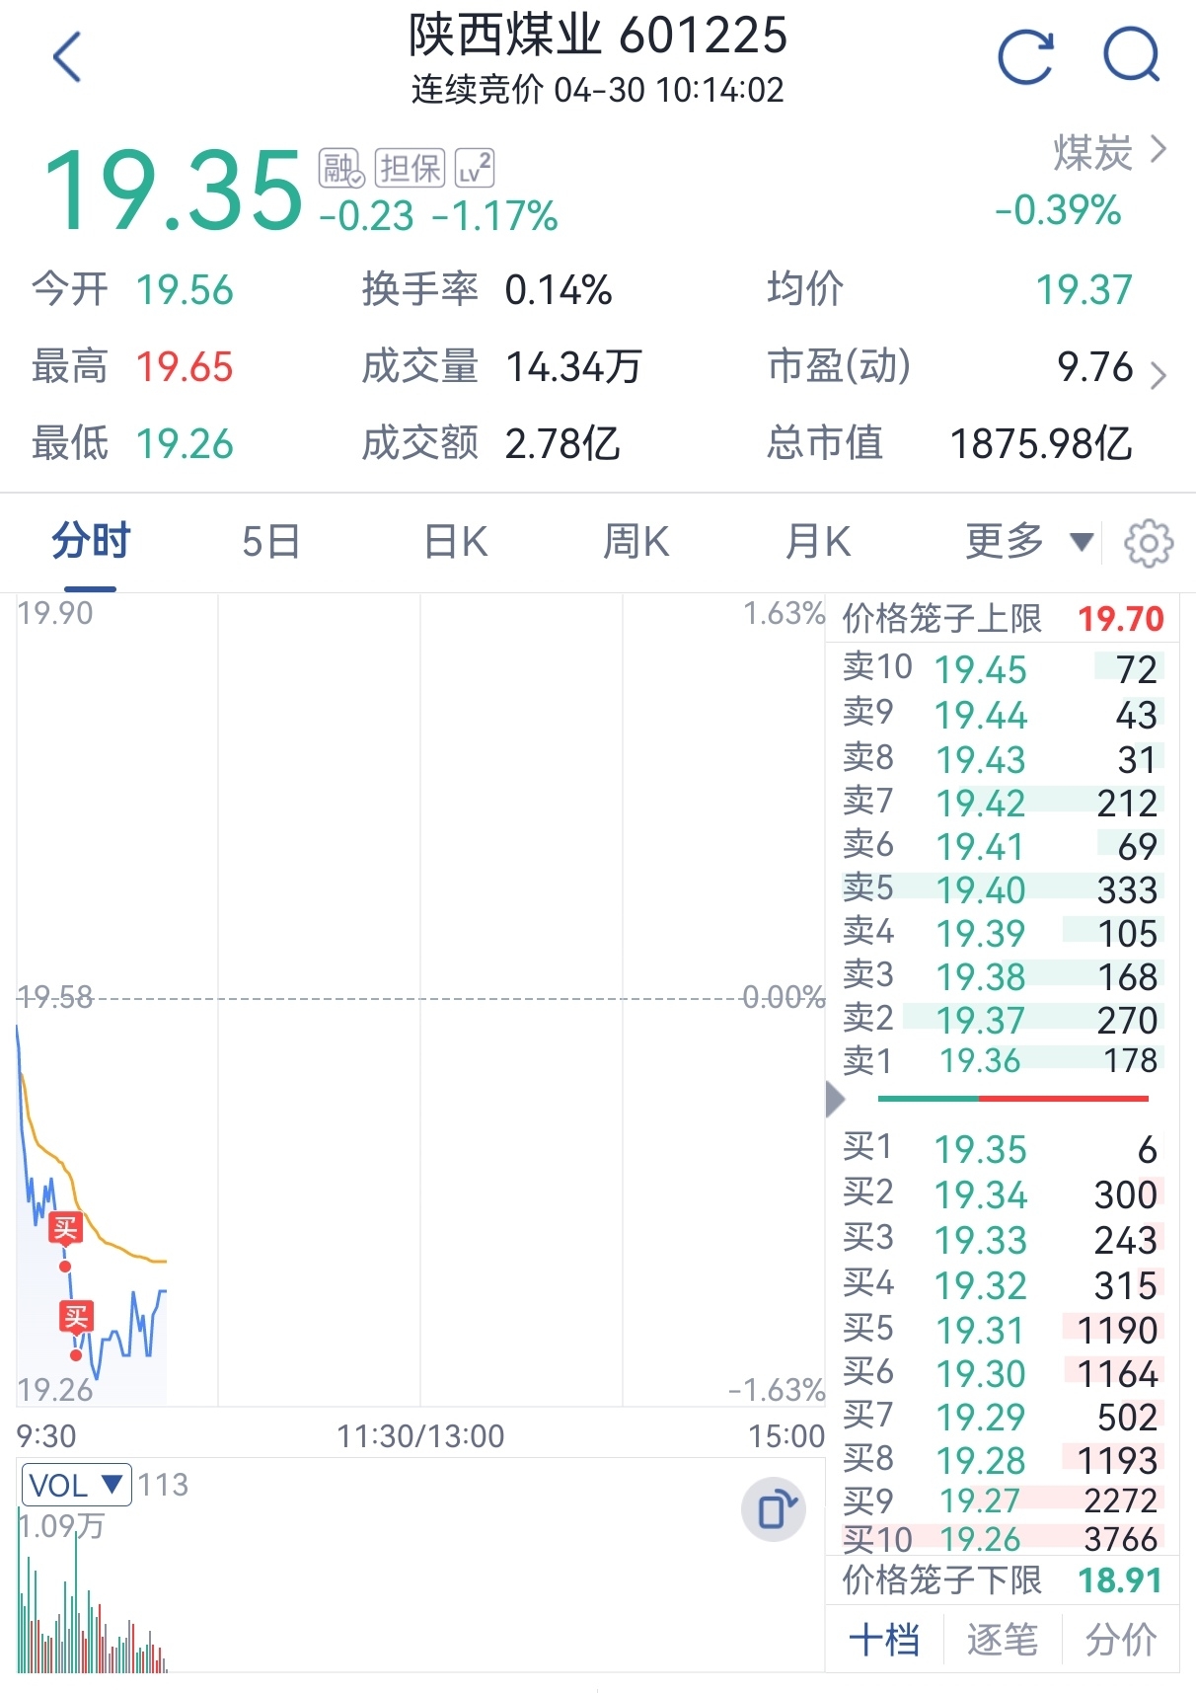This screenshot has width=1196, height=1693.
Task: Switch to the 日K tab
Action: point(456,542)
